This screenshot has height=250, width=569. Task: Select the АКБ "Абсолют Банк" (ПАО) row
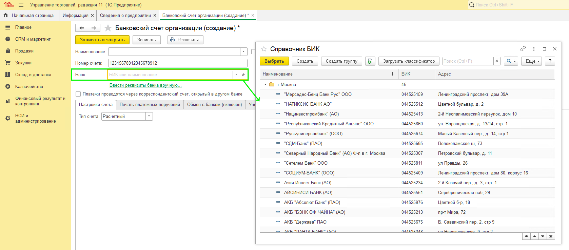click(x=407, y=203)
